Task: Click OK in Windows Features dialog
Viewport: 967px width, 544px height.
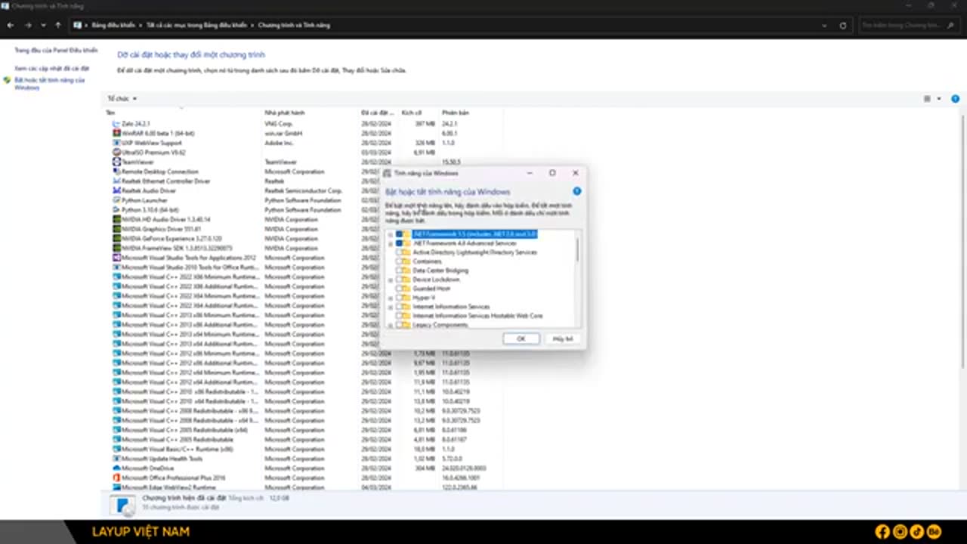Action: point(521,338)
